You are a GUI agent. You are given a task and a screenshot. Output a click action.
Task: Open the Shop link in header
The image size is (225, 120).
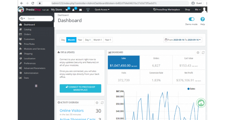point(187,10)
